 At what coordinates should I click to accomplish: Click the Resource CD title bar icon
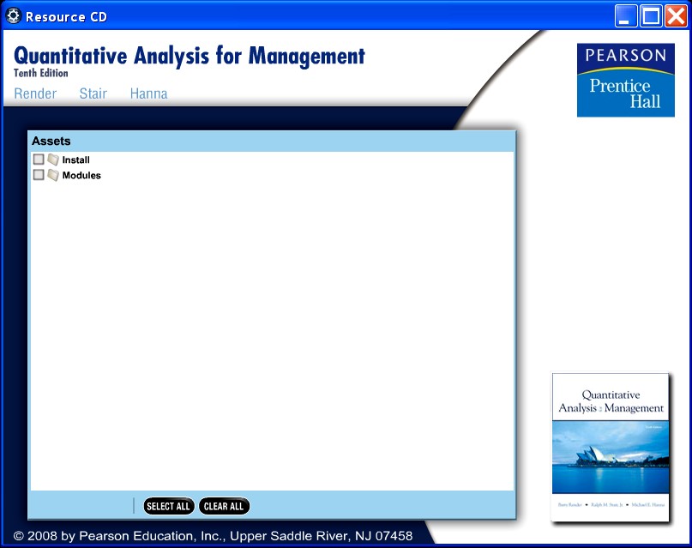click(13, 16)
